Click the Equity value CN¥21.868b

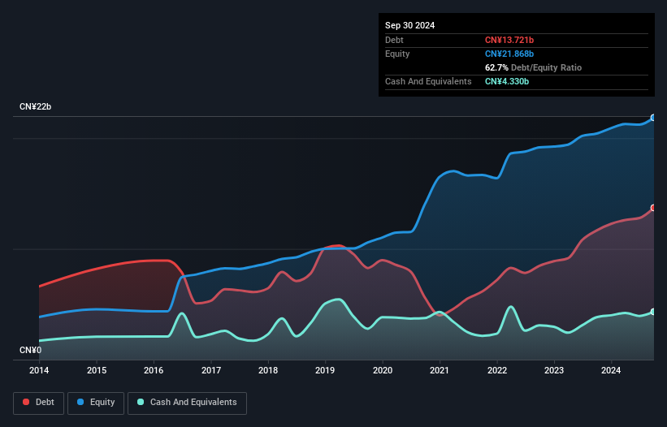pyautogui.click(x=509, y=54)
